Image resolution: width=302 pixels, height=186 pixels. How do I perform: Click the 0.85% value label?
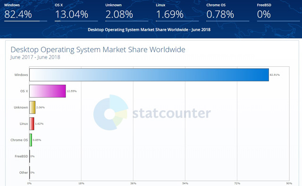tap(37, 140)
